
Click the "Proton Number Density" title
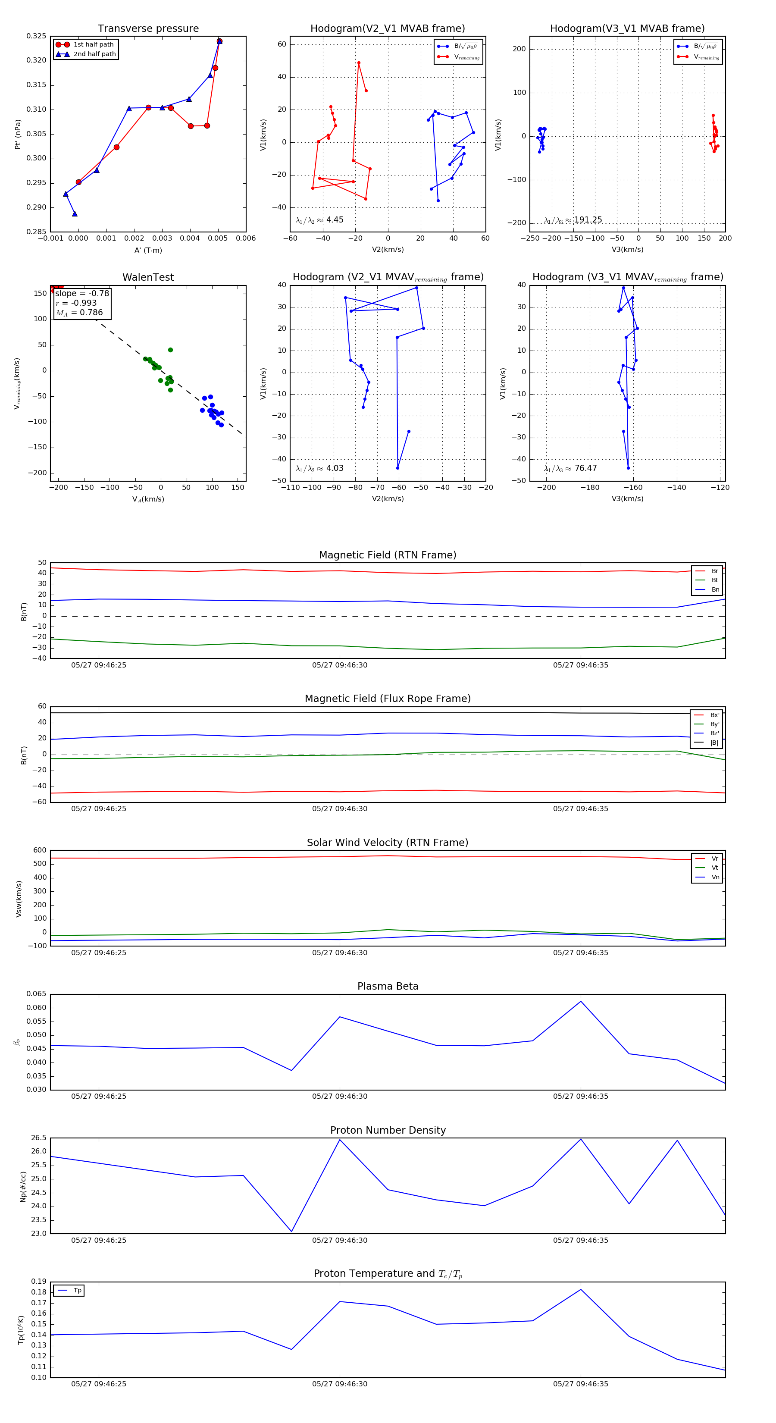[x=388, y=1130]
